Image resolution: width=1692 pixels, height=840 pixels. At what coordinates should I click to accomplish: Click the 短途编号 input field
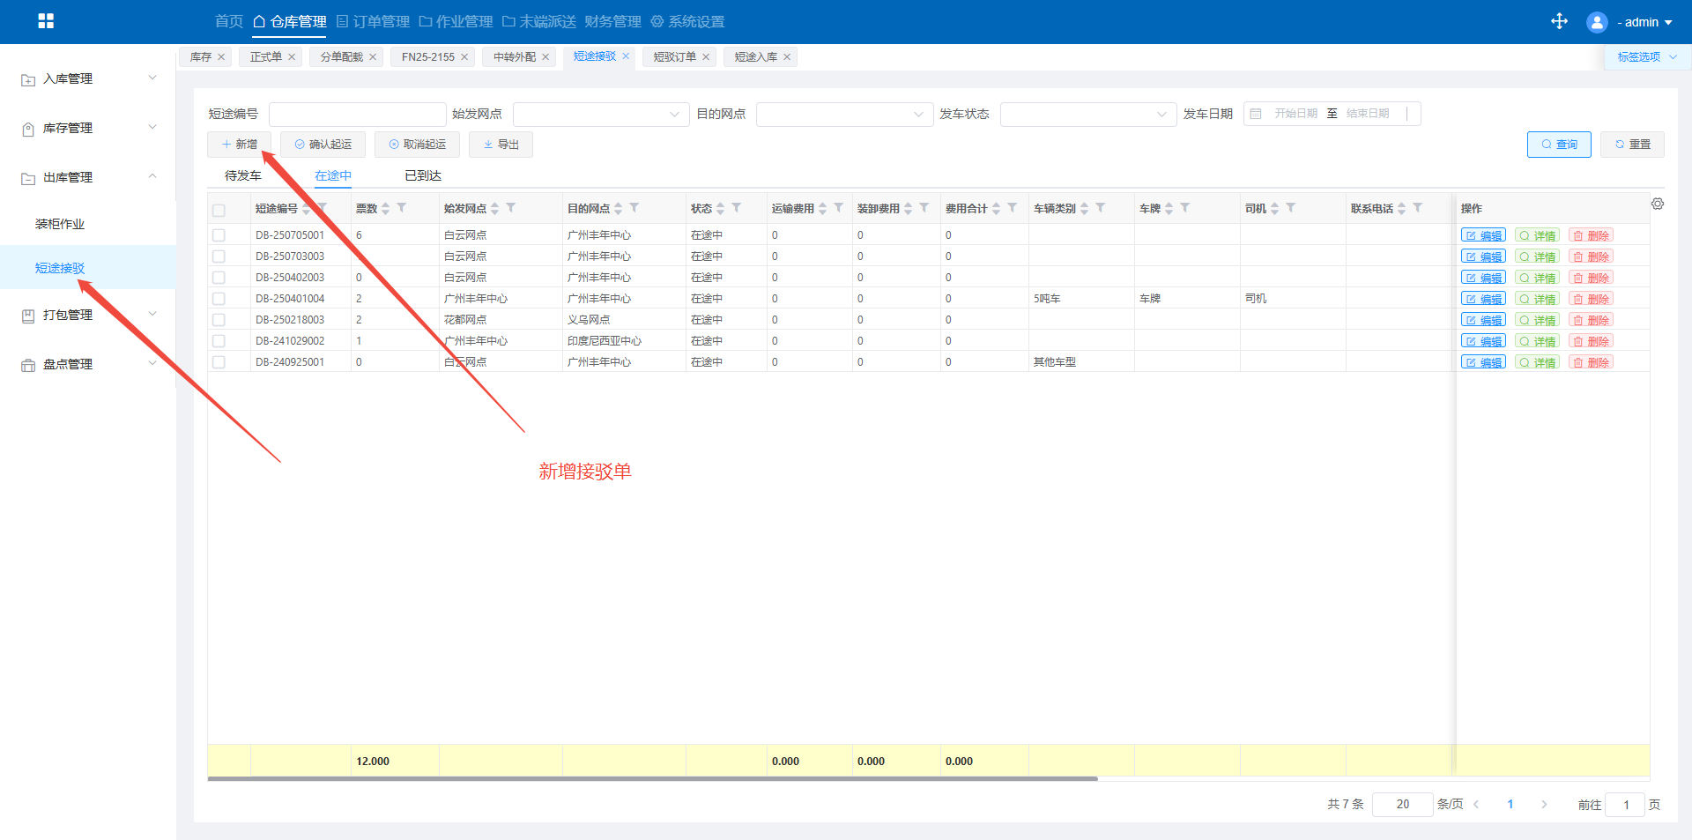(357, 115)
